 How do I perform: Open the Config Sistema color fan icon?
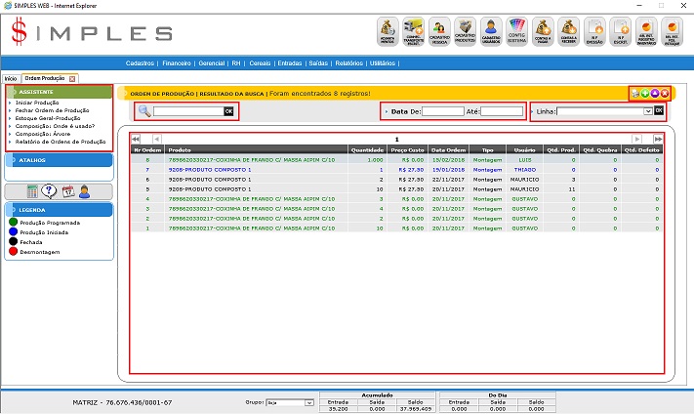(x=519, y=33)
